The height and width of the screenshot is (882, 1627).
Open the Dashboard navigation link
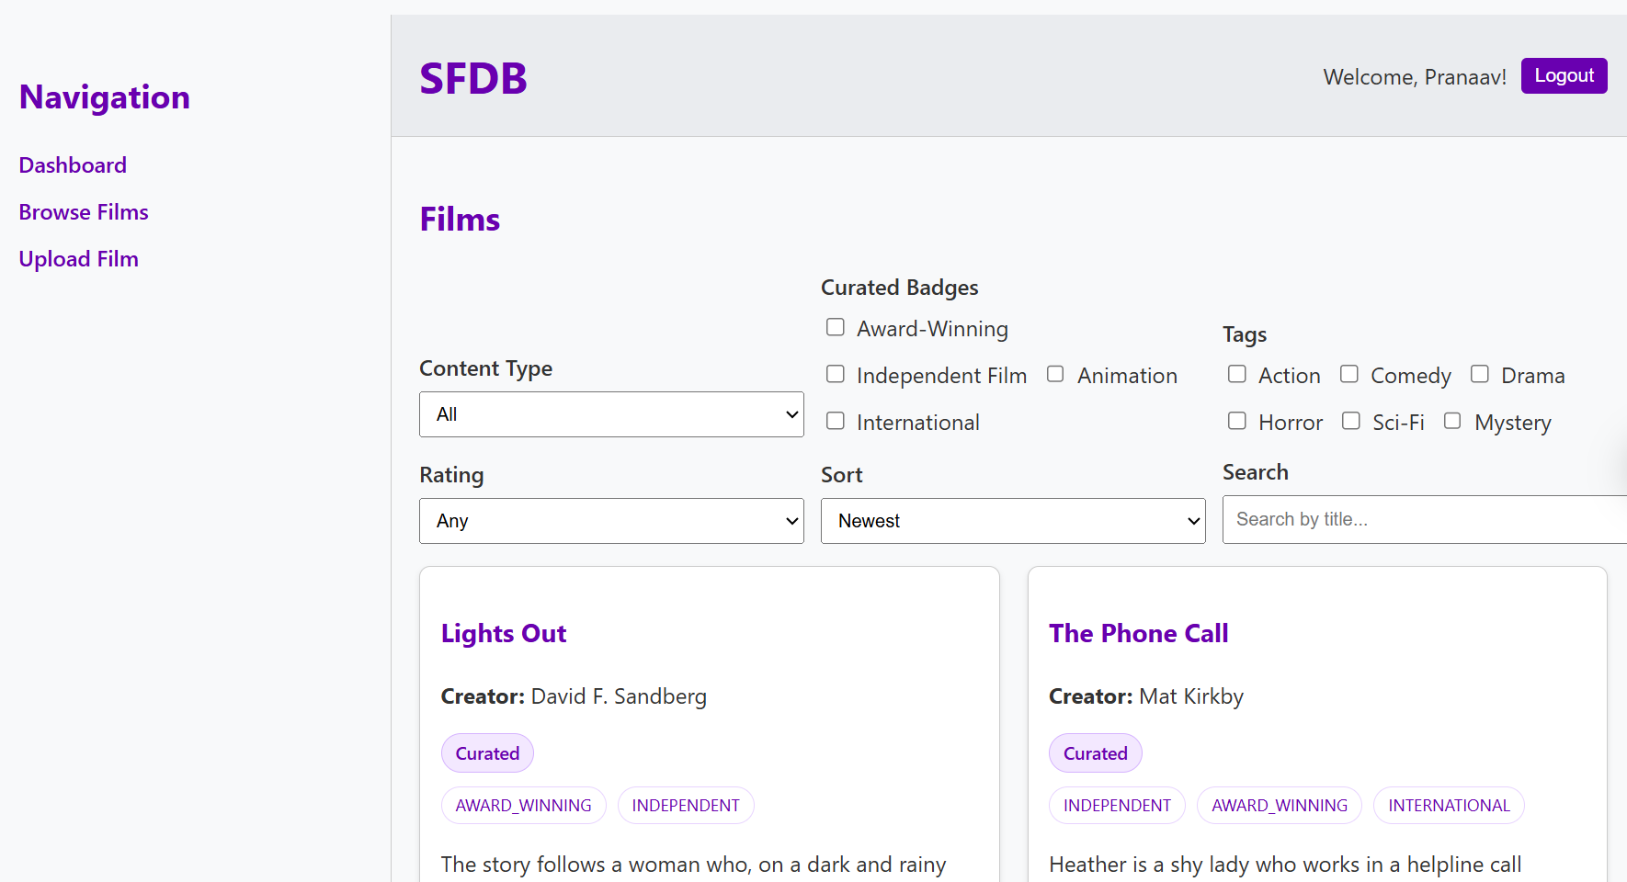tap(73, 165)
